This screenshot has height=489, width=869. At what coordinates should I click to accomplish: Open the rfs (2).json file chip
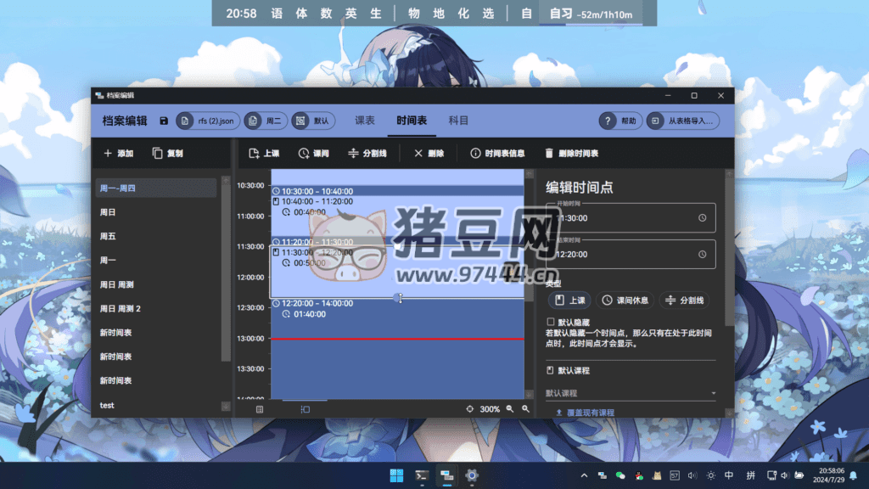[208, 121]
